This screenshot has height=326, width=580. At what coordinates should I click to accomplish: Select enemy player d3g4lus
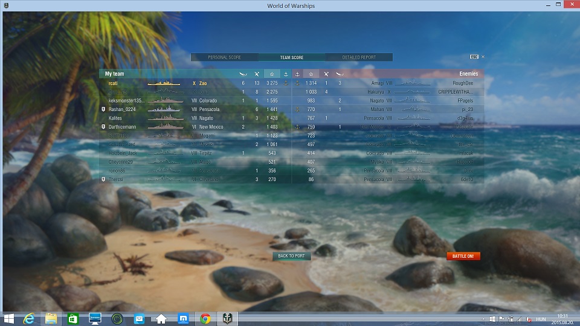[465, 118]
